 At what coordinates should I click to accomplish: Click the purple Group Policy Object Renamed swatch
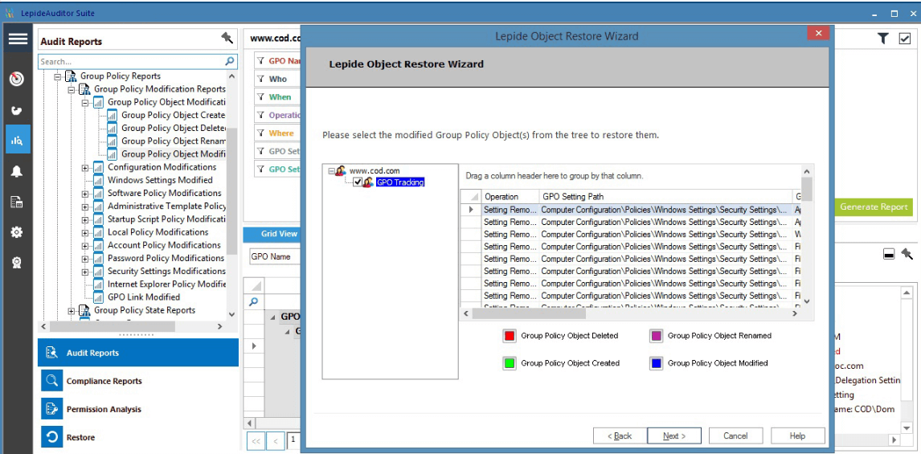pos(656,336)
